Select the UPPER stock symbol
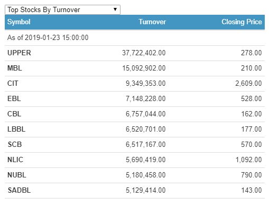Screen dimensions: 269x199 point(19,53)
